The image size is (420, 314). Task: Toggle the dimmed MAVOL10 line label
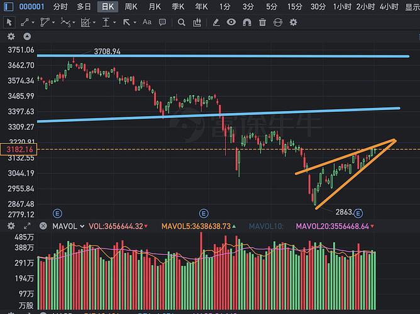coord(266,226)
